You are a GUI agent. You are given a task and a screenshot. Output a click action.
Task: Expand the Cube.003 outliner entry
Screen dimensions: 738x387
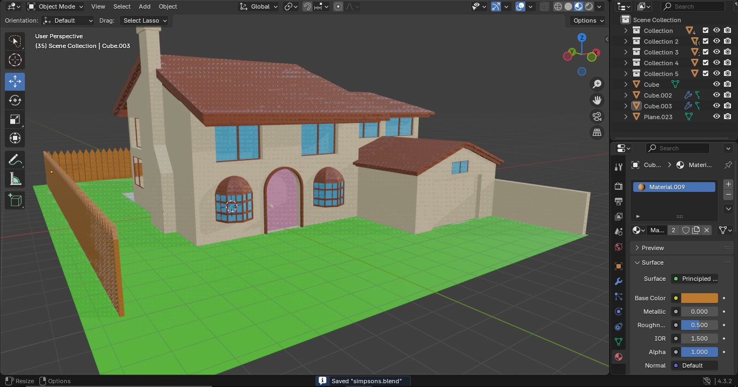pos(626,106)
